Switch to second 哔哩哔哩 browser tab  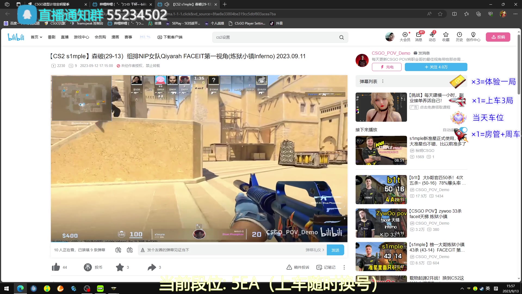click(122, 4)
